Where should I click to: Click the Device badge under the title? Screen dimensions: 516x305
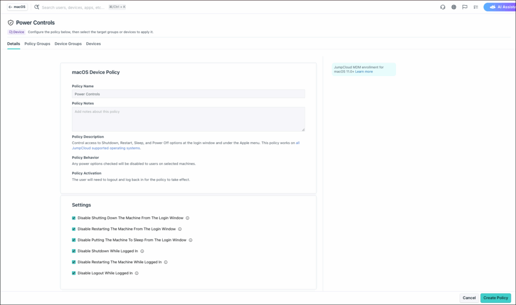[x=17, y=32]
